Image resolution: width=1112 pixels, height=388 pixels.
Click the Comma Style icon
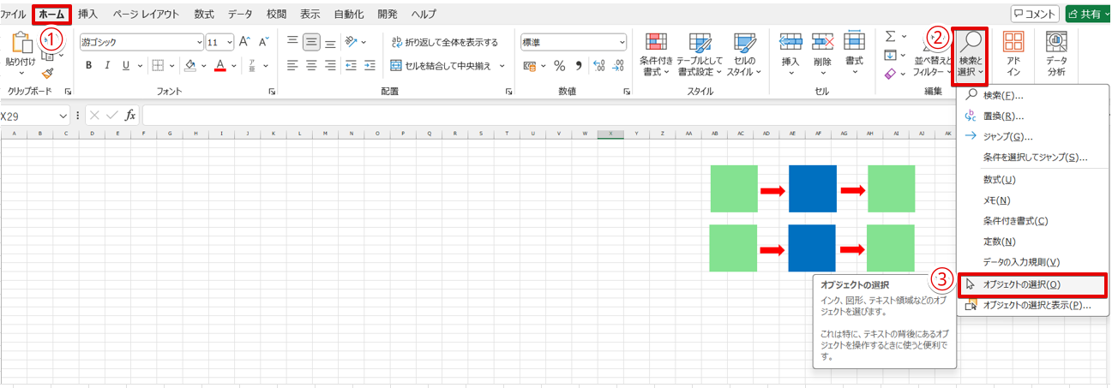click(x=579, y=65)
